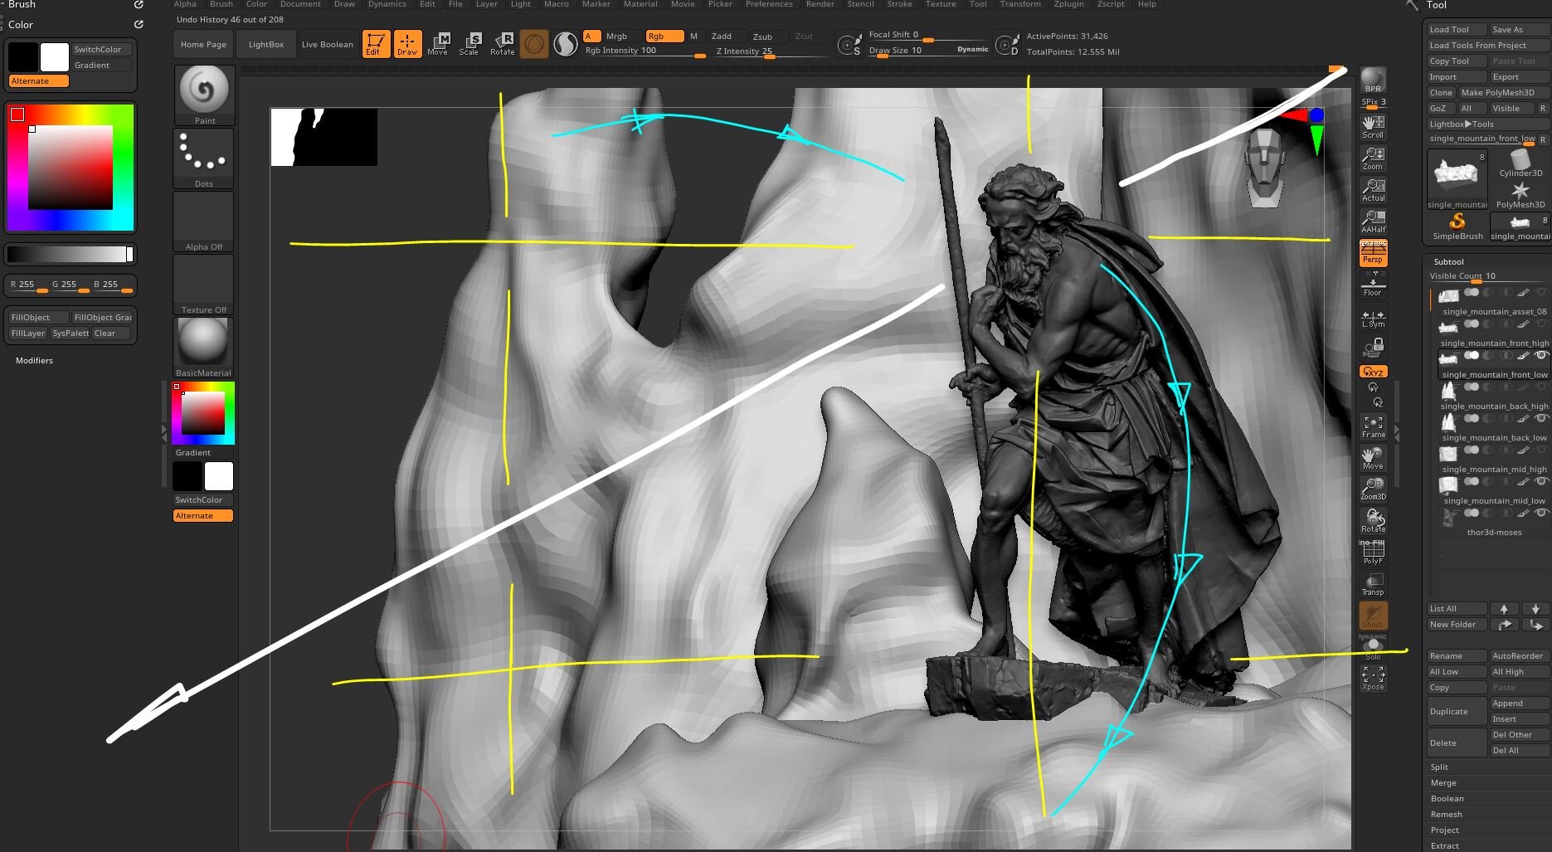Toggle Persp perspective mode

[x=1373, y=253]
